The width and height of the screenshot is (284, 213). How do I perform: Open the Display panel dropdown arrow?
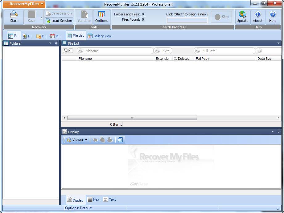click(x=272, y=132)
